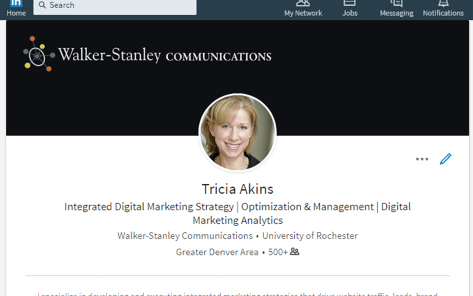The height and width of the screenshot is (296, 473).
Task: Go to the Jobs section
Action: coord(349,8)
